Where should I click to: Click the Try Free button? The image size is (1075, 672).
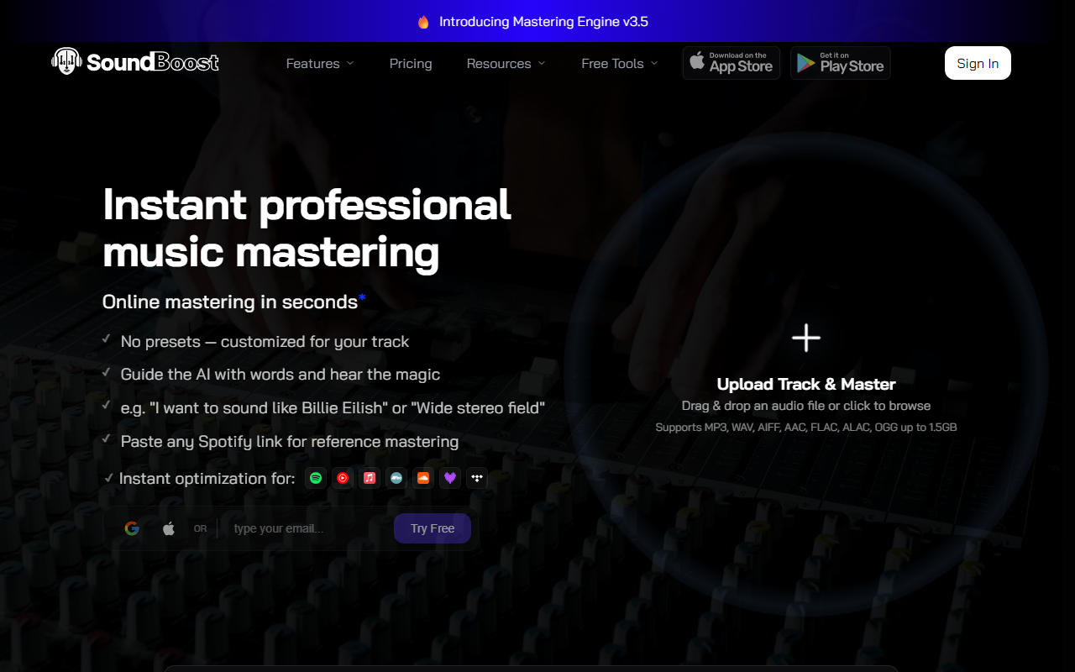coord(433,528)
